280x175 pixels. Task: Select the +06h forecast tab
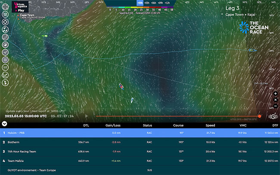[153, 3]
